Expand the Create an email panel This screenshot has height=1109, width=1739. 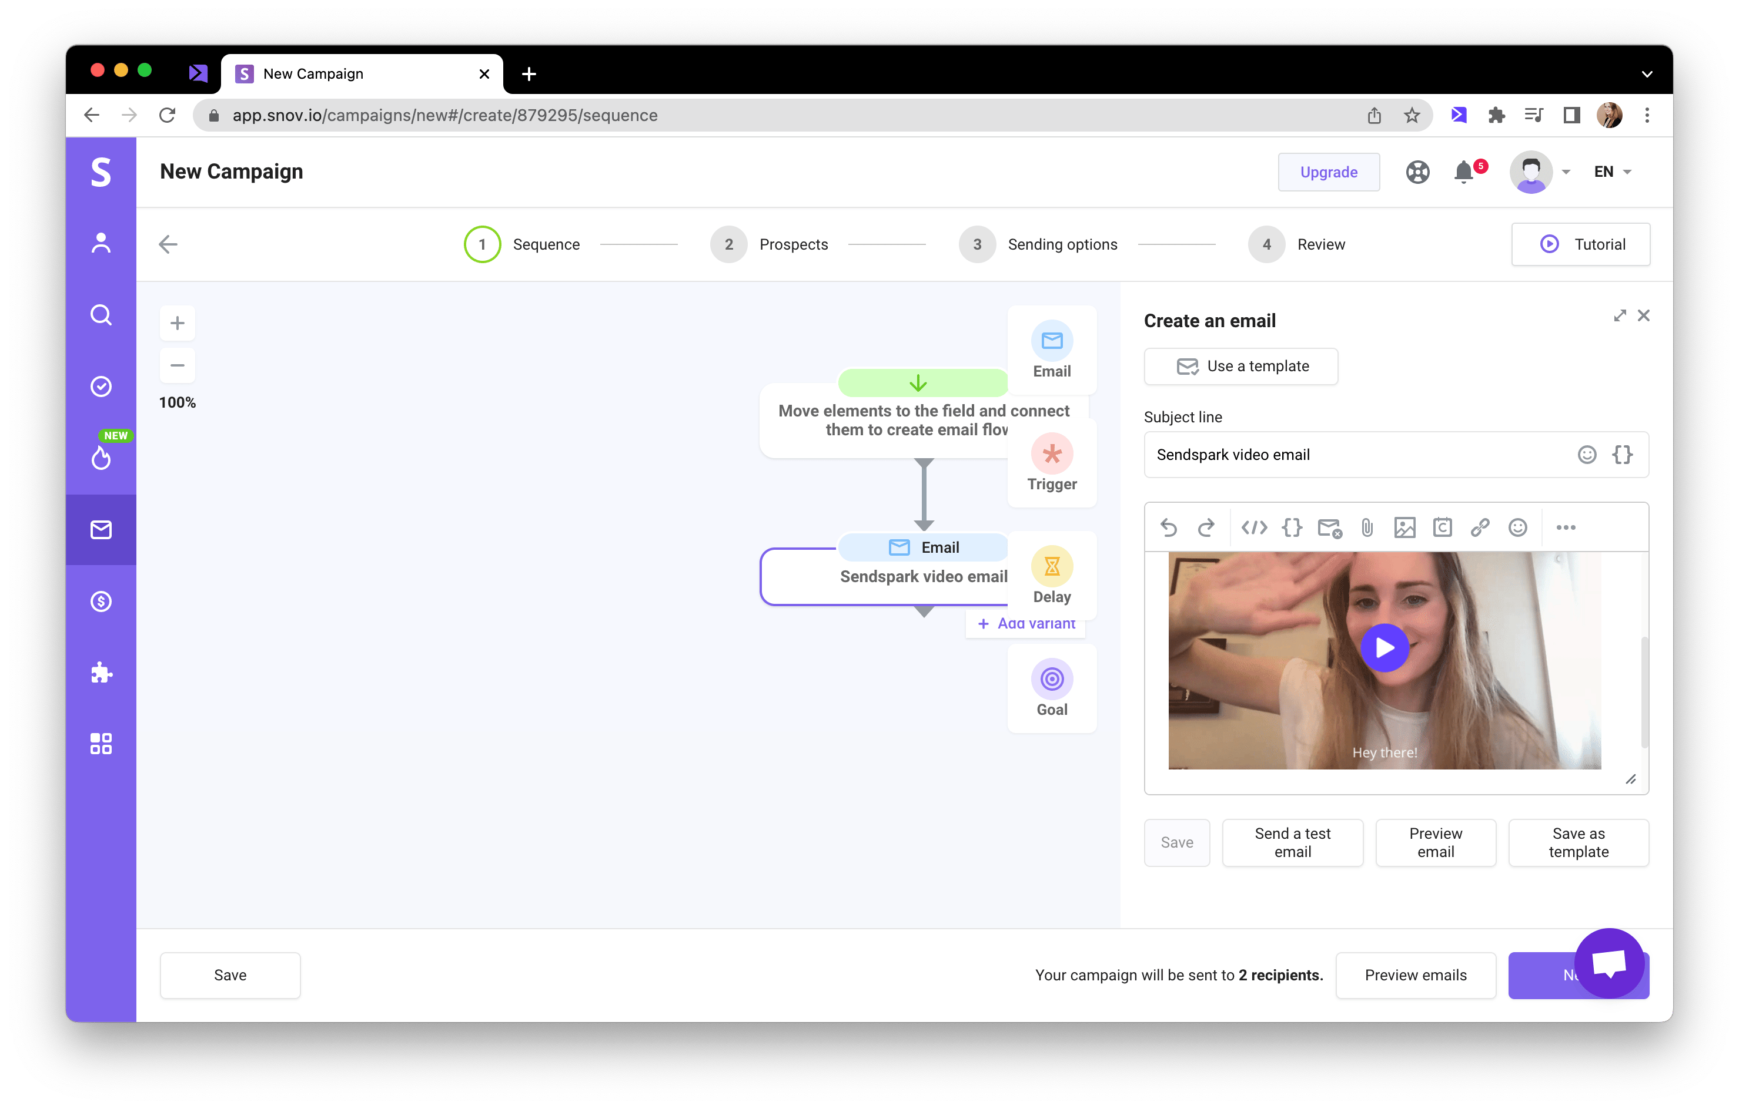pyautogui.click(x=1620, y=315)
